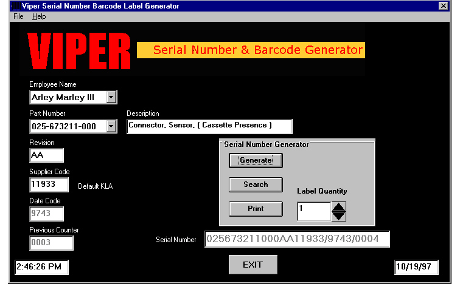Click the Generate button
This screenshot has height=284, width=460.
tap(256, 160)
